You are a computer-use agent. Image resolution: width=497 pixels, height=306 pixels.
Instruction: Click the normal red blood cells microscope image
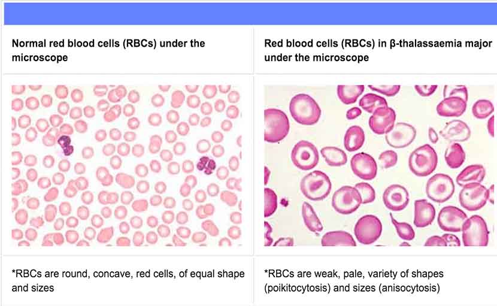pos(127,165)
